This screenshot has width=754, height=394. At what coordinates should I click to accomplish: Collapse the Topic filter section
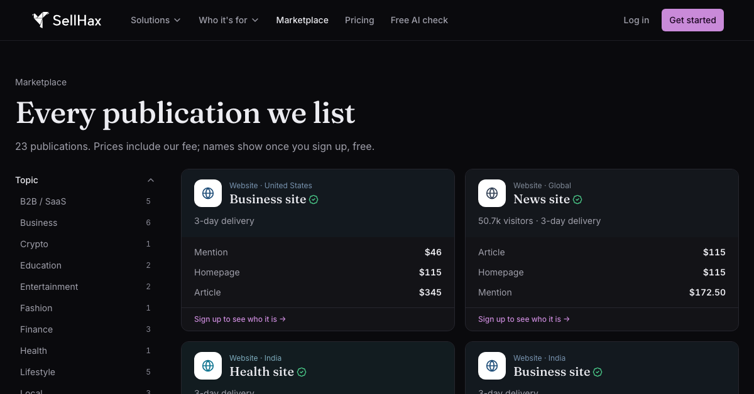[x=85, y=180]
